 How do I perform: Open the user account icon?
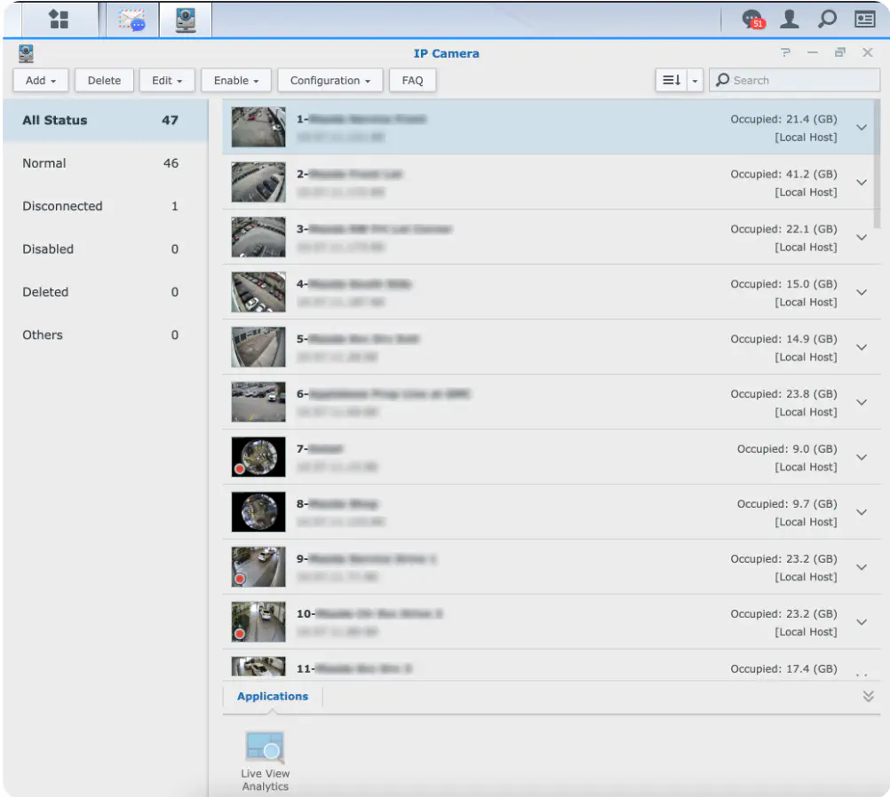coord(789,19)
